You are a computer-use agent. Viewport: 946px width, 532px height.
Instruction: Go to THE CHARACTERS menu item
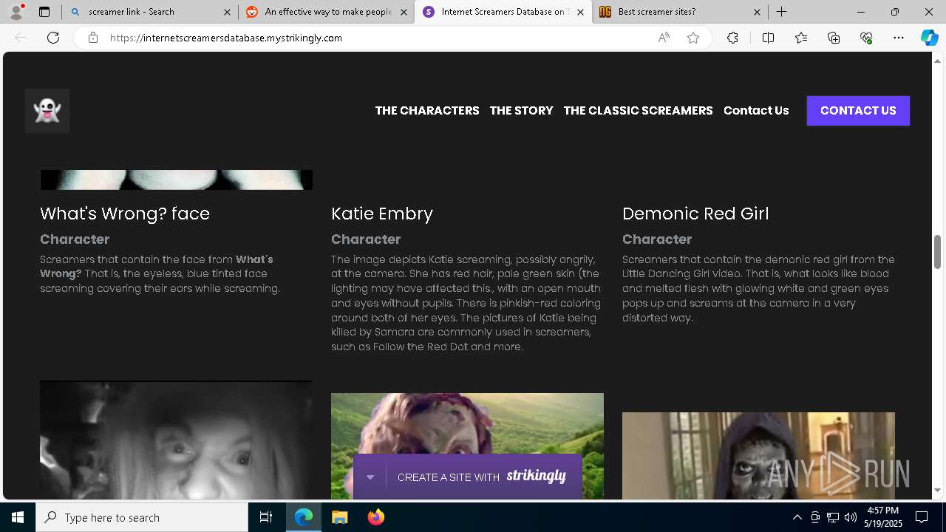pyautogui.click(x=427, y=111)
